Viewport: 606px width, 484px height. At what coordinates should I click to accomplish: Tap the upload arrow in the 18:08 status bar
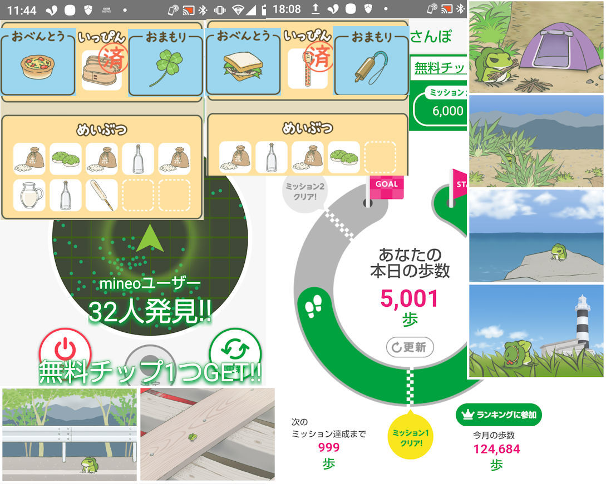pos(315,9)
